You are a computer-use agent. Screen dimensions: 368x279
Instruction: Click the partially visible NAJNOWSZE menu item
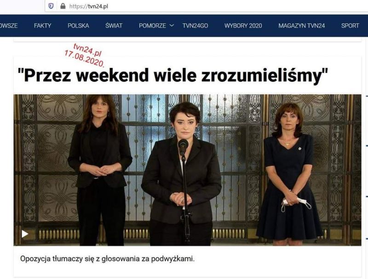tap(9, 26)
